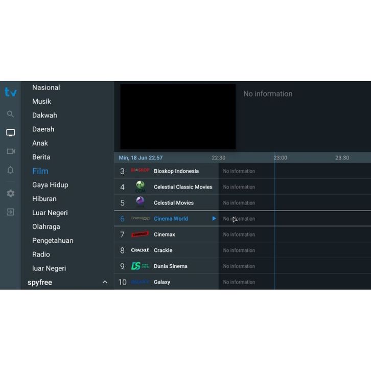Click the Crackle channel logo

[x=140, y=250]
